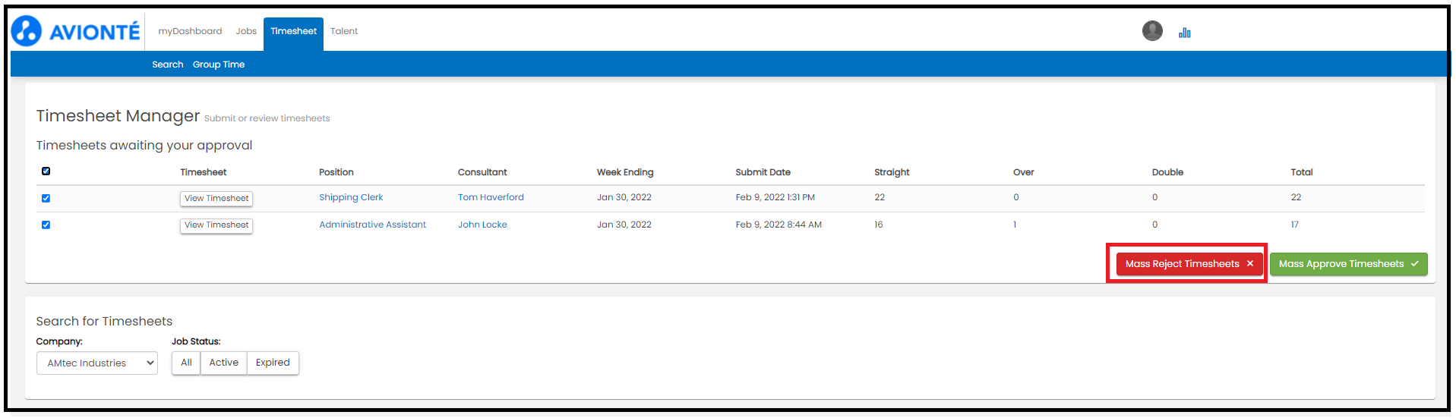The height and width of the screenshot is (418, 1456).
Task: Select the All job status filter
Action: [x=186, y=363]
